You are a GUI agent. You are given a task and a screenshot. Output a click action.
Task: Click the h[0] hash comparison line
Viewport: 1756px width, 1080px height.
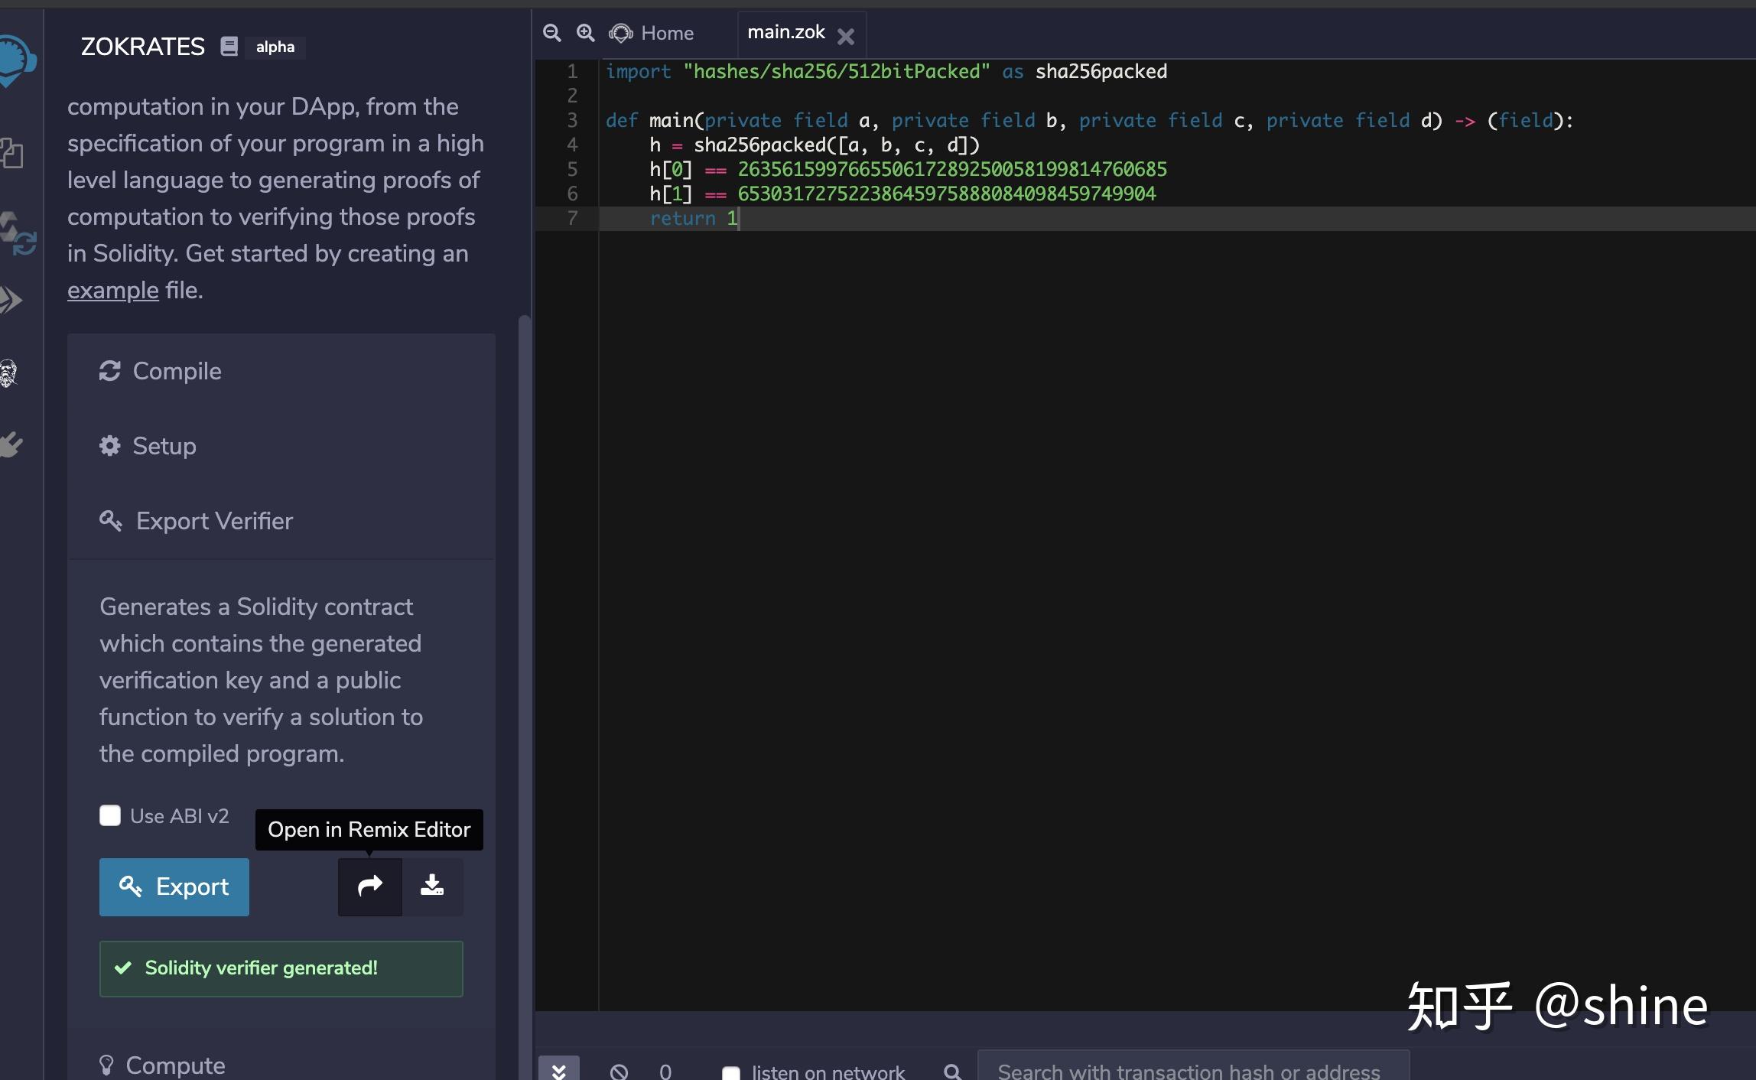909,170
